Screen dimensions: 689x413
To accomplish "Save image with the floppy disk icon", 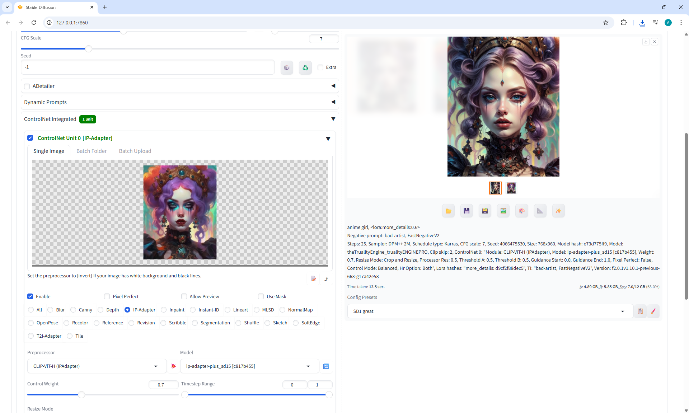I will point(467,211).
